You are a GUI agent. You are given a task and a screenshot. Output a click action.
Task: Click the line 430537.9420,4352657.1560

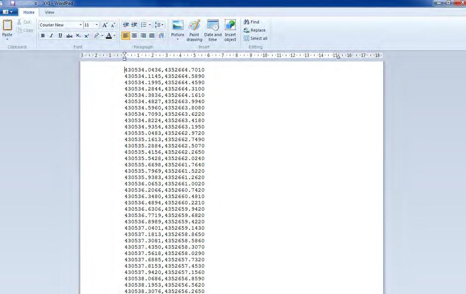(x=164, y=272)
